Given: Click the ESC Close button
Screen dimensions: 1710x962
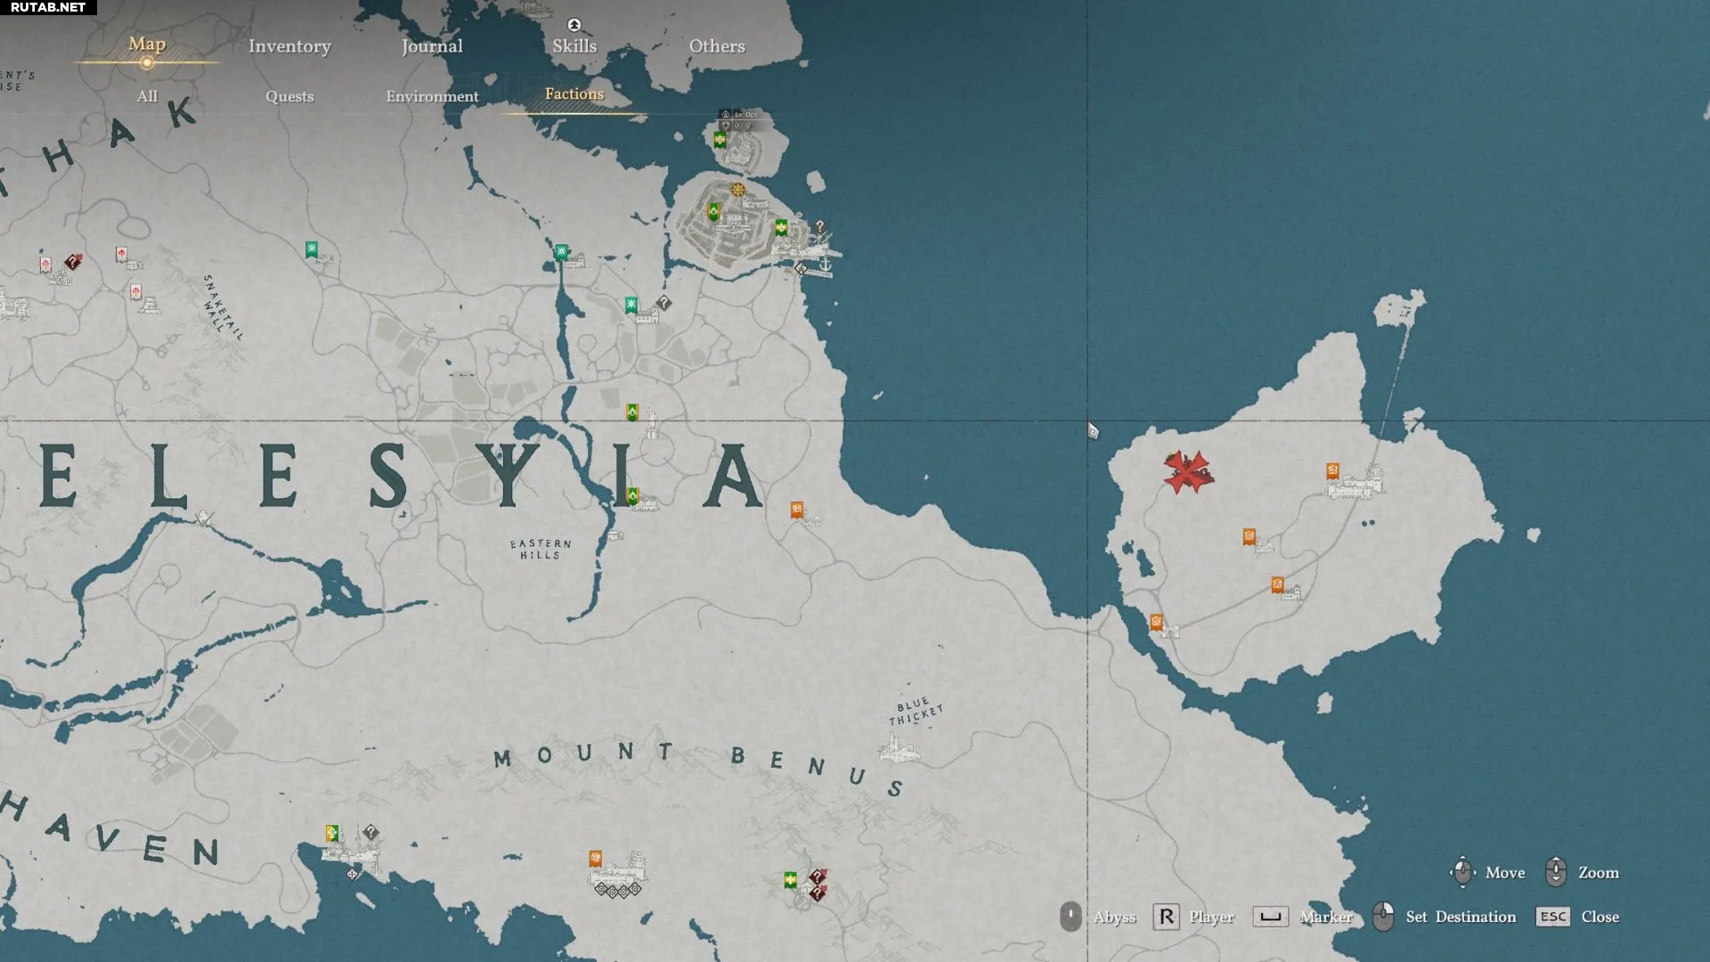Looking at the screenshot, I should coord(1553,917).
